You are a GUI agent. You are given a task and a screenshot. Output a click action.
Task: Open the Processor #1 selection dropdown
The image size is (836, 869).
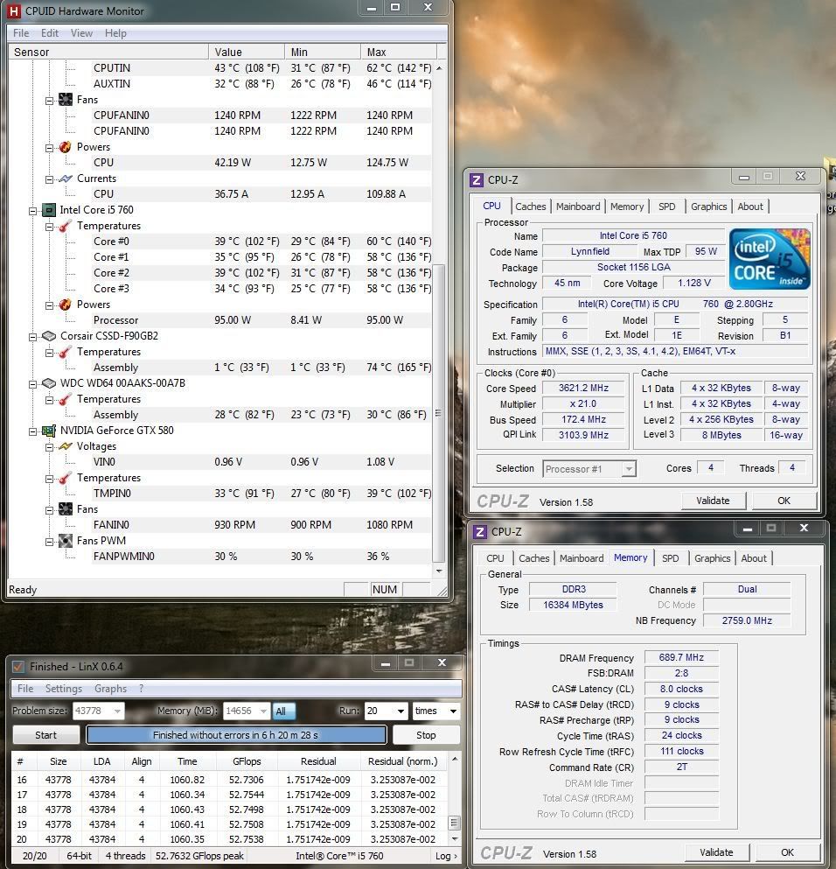[629, 469]
